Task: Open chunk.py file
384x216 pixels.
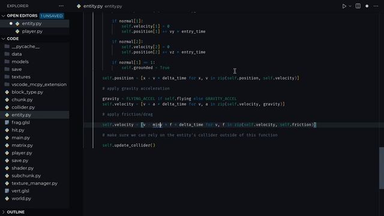Action: 22,100
